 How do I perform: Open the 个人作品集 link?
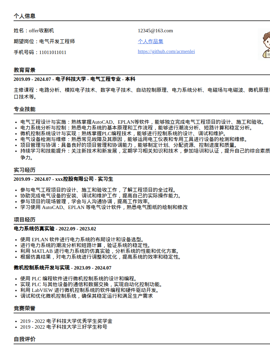pos(150,41)
